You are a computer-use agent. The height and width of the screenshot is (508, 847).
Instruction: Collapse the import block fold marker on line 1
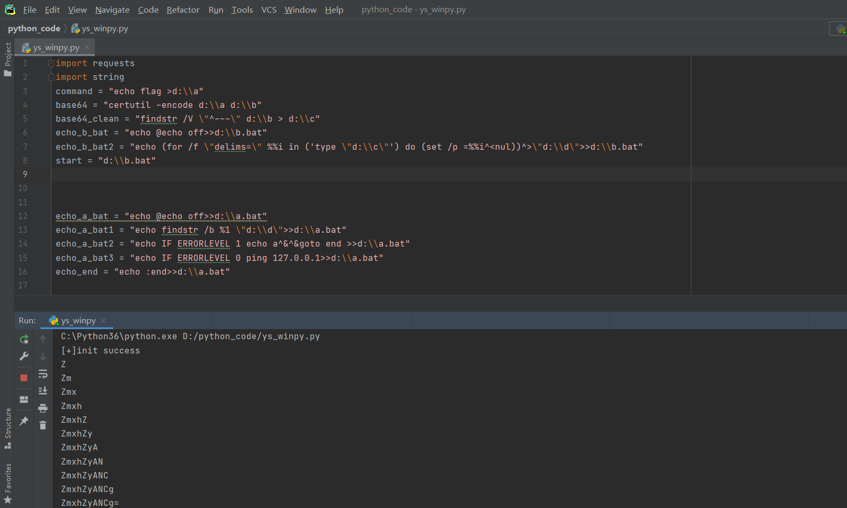51,63
